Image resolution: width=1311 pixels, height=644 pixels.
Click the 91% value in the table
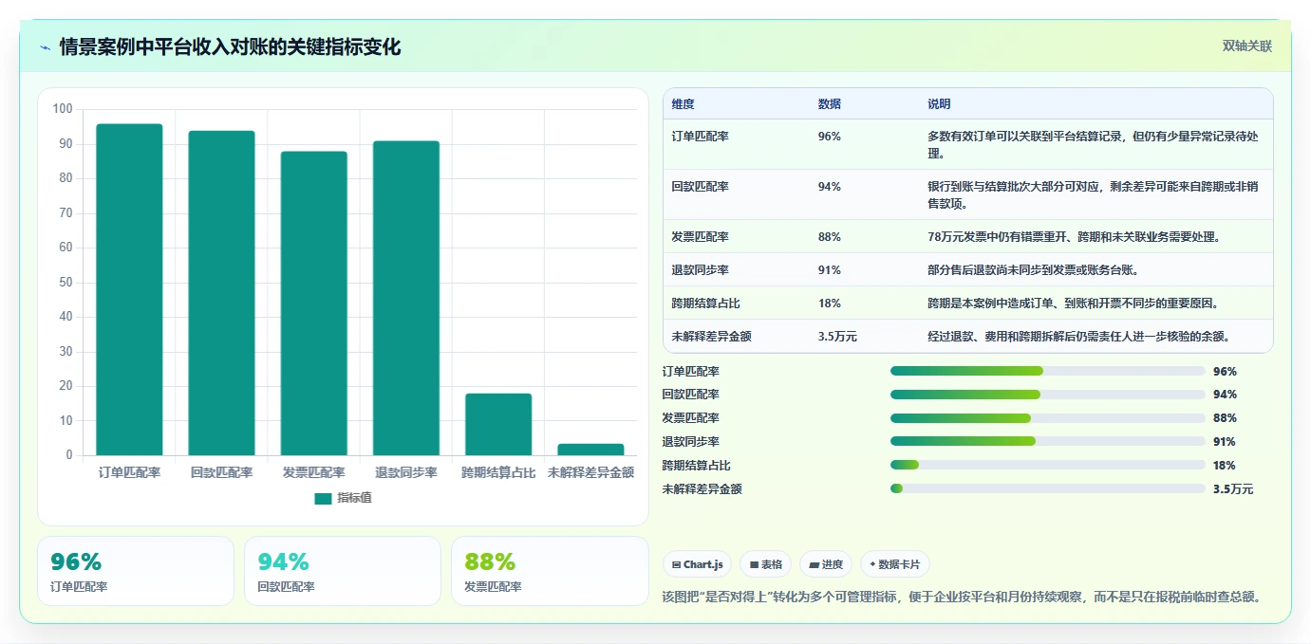(829, 270)
